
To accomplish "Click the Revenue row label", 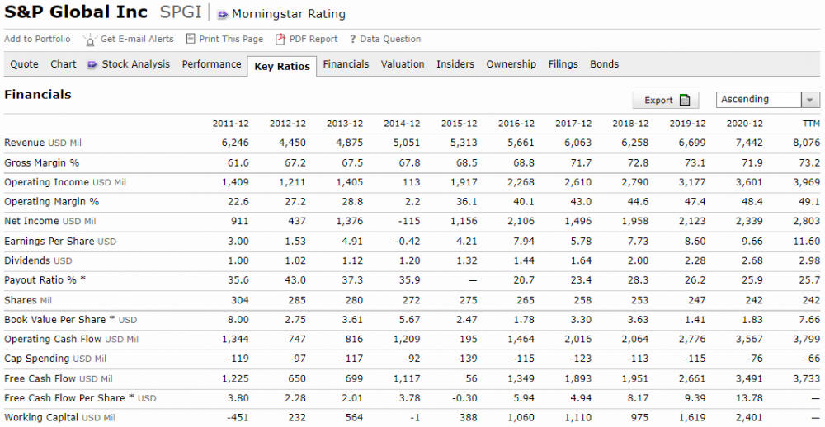I will click(43, 143).
